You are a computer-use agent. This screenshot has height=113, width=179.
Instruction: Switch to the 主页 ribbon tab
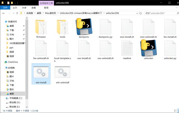15,8
